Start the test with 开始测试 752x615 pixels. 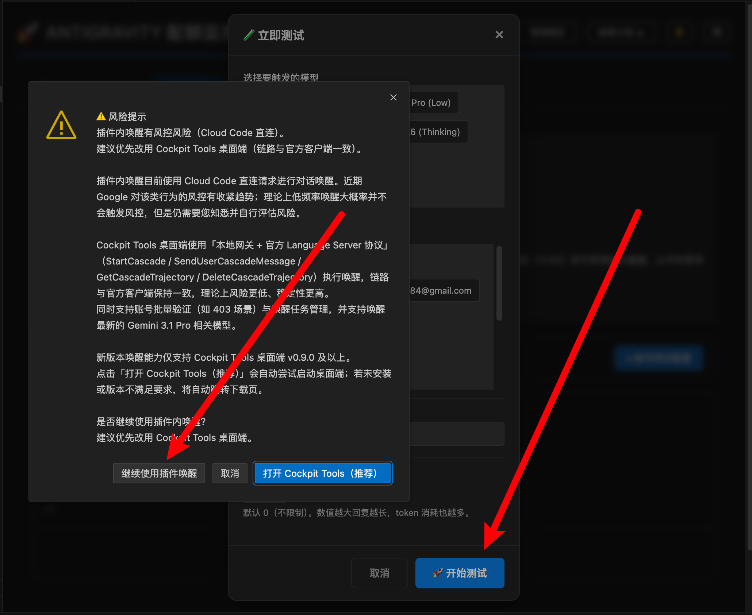click(x=460, y=573)
